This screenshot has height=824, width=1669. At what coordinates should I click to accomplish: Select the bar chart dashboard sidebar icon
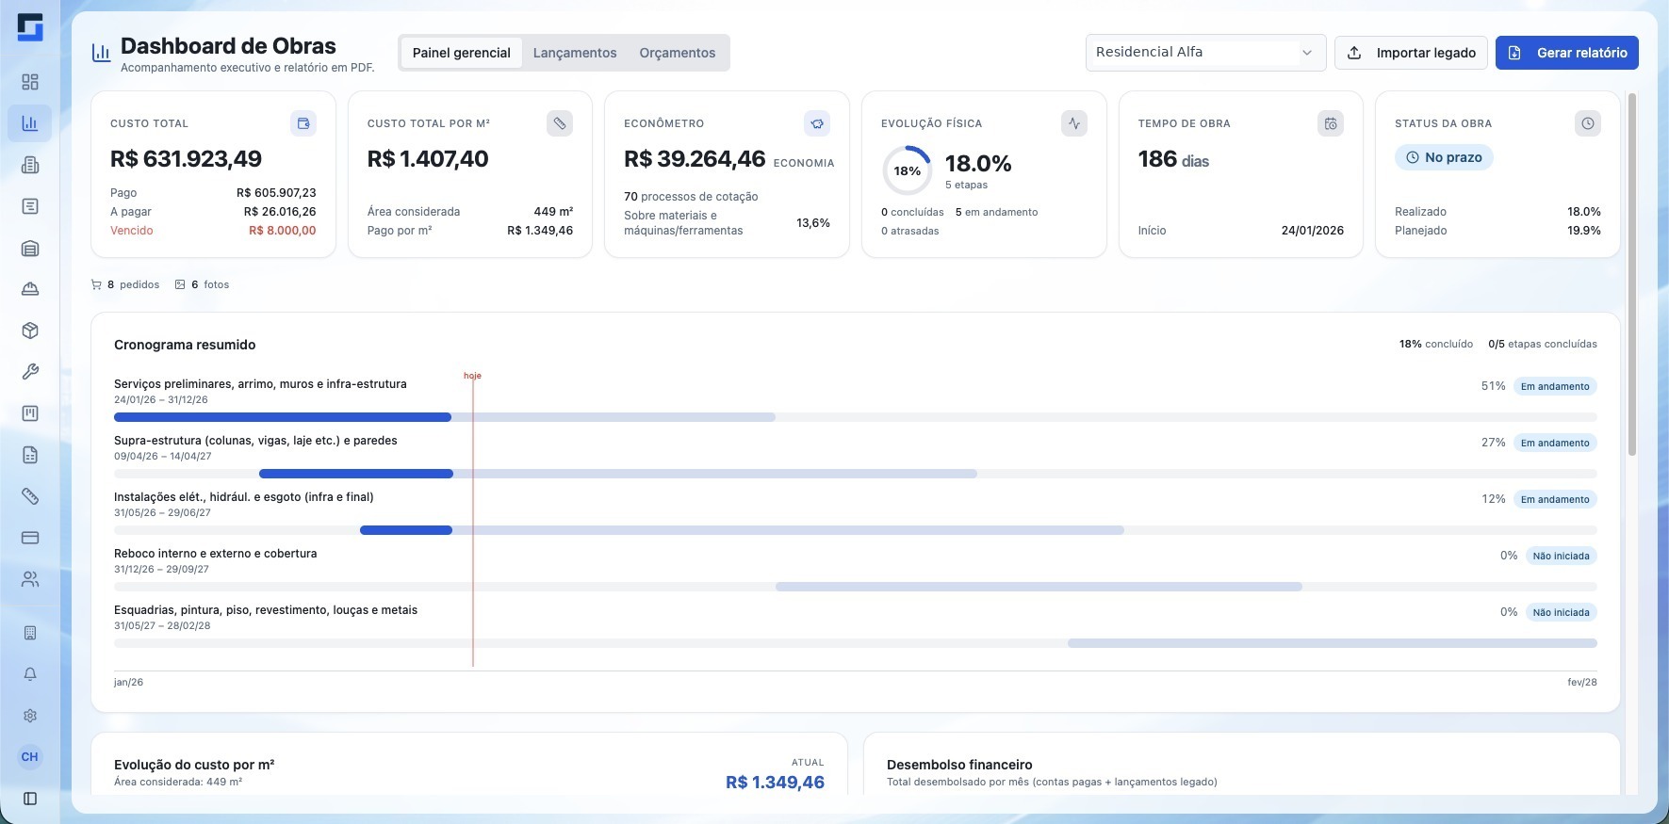(x=30, y=123)
